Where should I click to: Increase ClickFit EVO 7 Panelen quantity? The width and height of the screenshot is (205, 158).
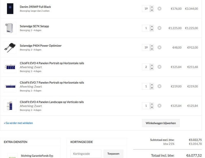(x=152, y=85)
